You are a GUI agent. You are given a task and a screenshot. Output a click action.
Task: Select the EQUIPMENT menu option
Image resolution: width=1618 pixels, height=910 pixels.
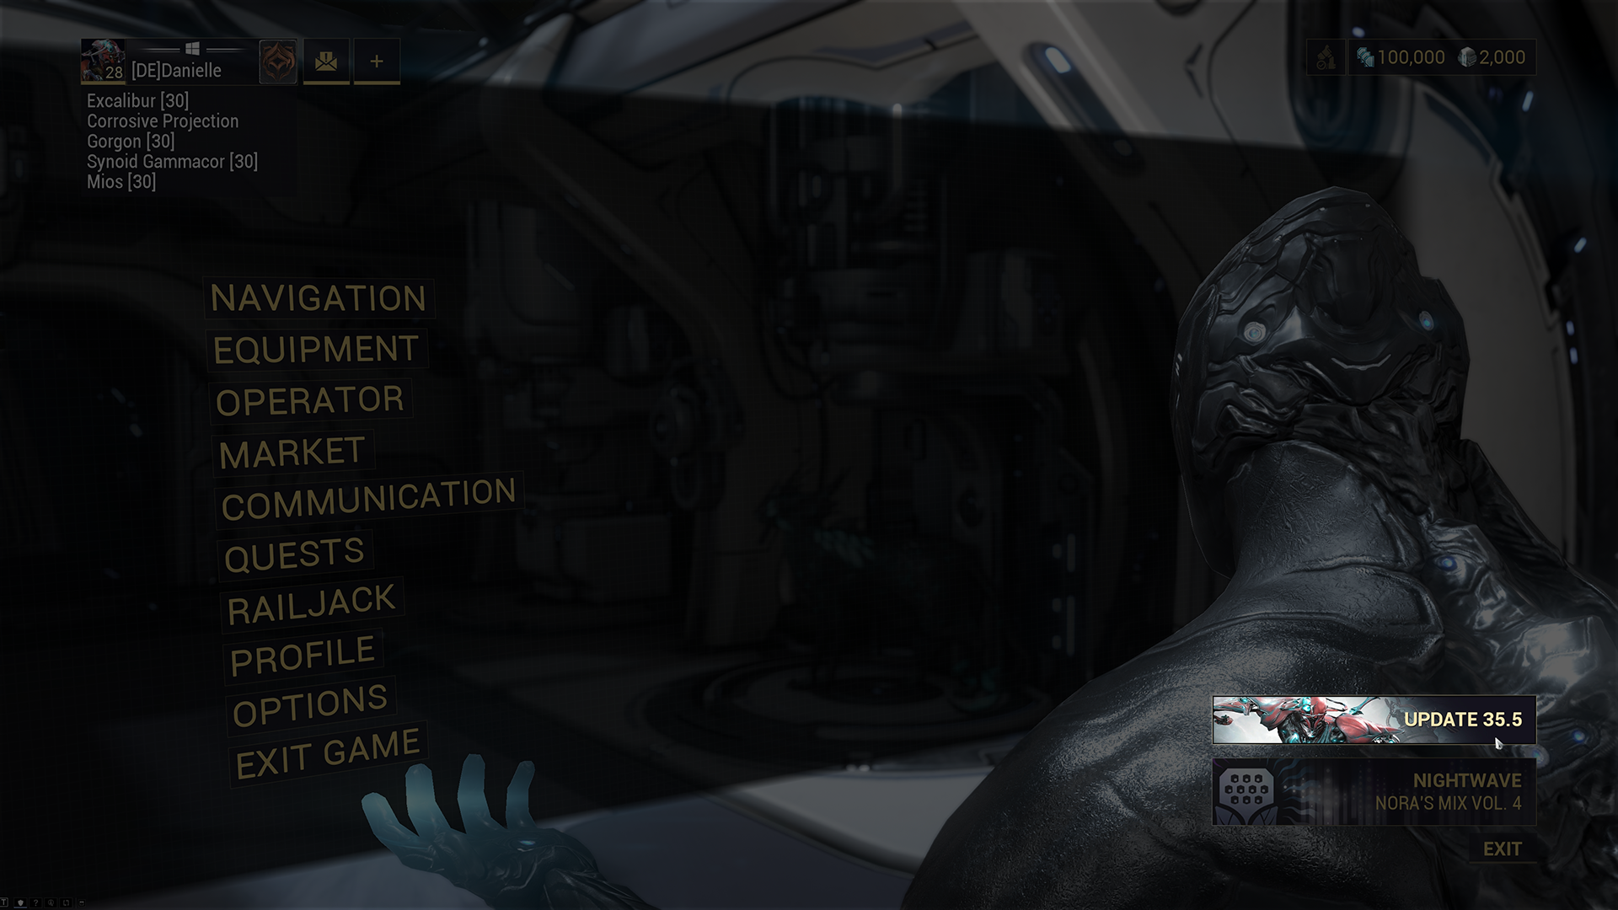[x=316, y=349]
